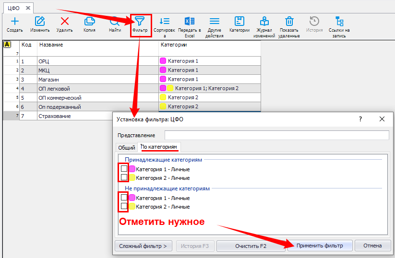This screenshot has height=258, width=395.
Task: Open the Категории toolbar icon
Action: (x=239, y=21)
